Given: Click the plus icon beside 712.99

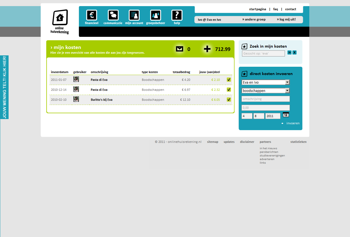Looking at the screenshot, I should tap(207, 49).
